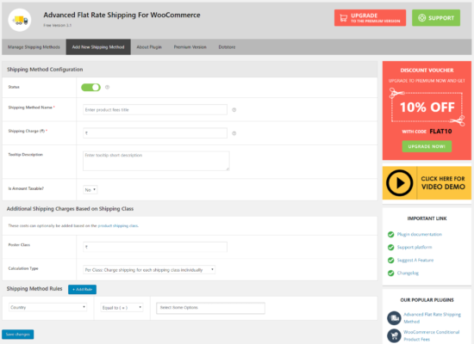Click the Tooltip Description text area

156,161
